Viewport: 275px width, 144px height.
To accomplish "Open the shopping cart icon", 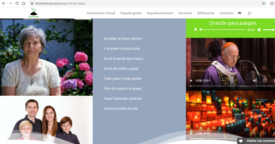I will point(239,13).
